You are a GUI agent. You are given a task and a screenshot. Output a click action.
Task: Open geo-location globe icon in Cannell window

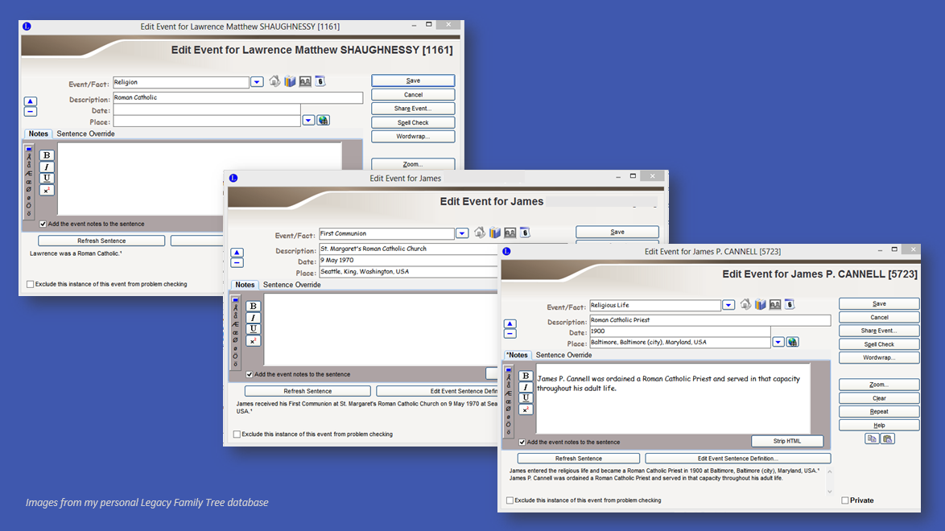[793, 342]
